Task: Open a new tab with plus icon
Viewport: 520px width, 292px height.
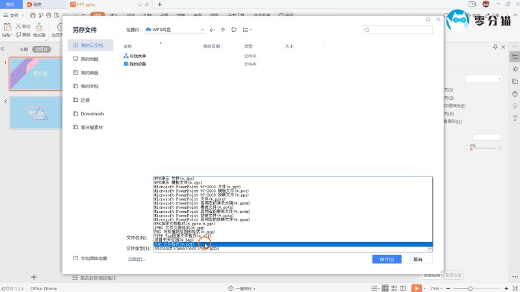Action: (160, 5)
